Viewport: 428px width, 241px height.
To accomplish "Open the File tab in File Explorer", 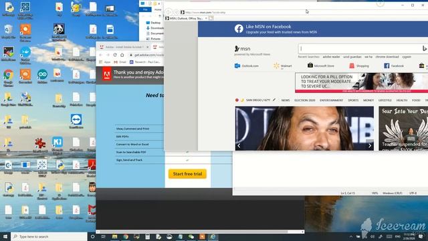I will (x=145, y=9).
